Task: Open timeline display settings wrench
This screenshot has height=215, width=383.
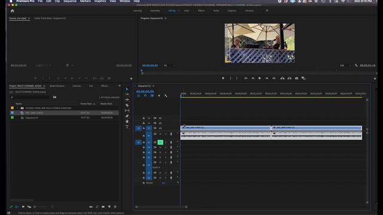Action: tap(166, 96)
